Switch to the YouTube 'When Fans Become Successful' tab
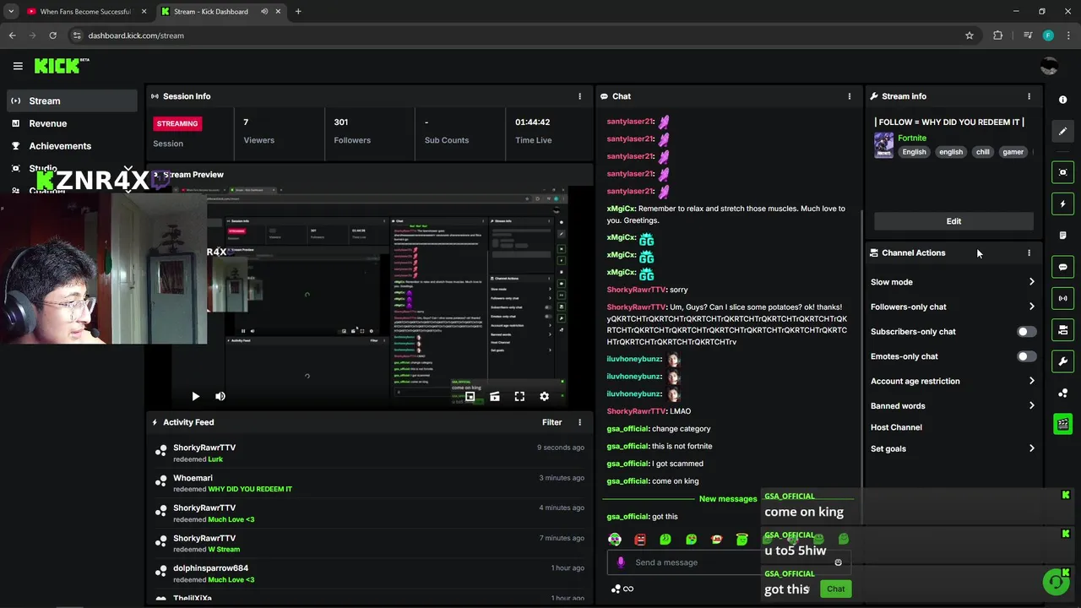This screenshot has height=608, width=1081. (84, 12)
